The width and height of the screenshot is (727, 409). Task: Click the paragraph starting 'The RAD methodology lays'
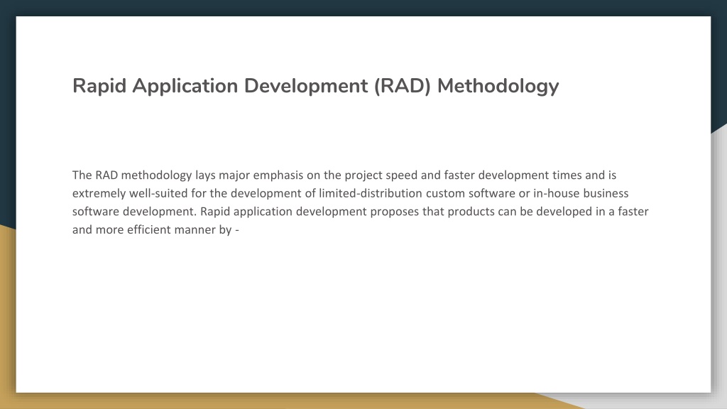tap(360, 202)
